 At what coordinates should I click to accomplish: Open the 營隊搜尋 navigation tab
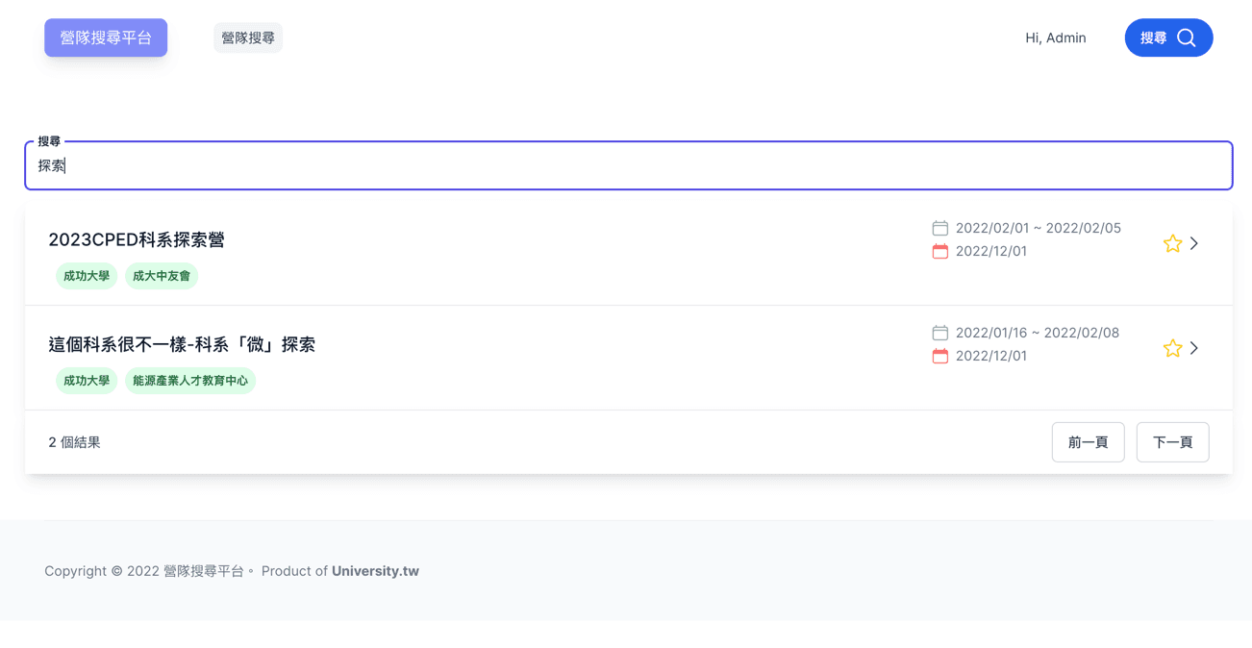pyautogui.click(x=248, y=37)
